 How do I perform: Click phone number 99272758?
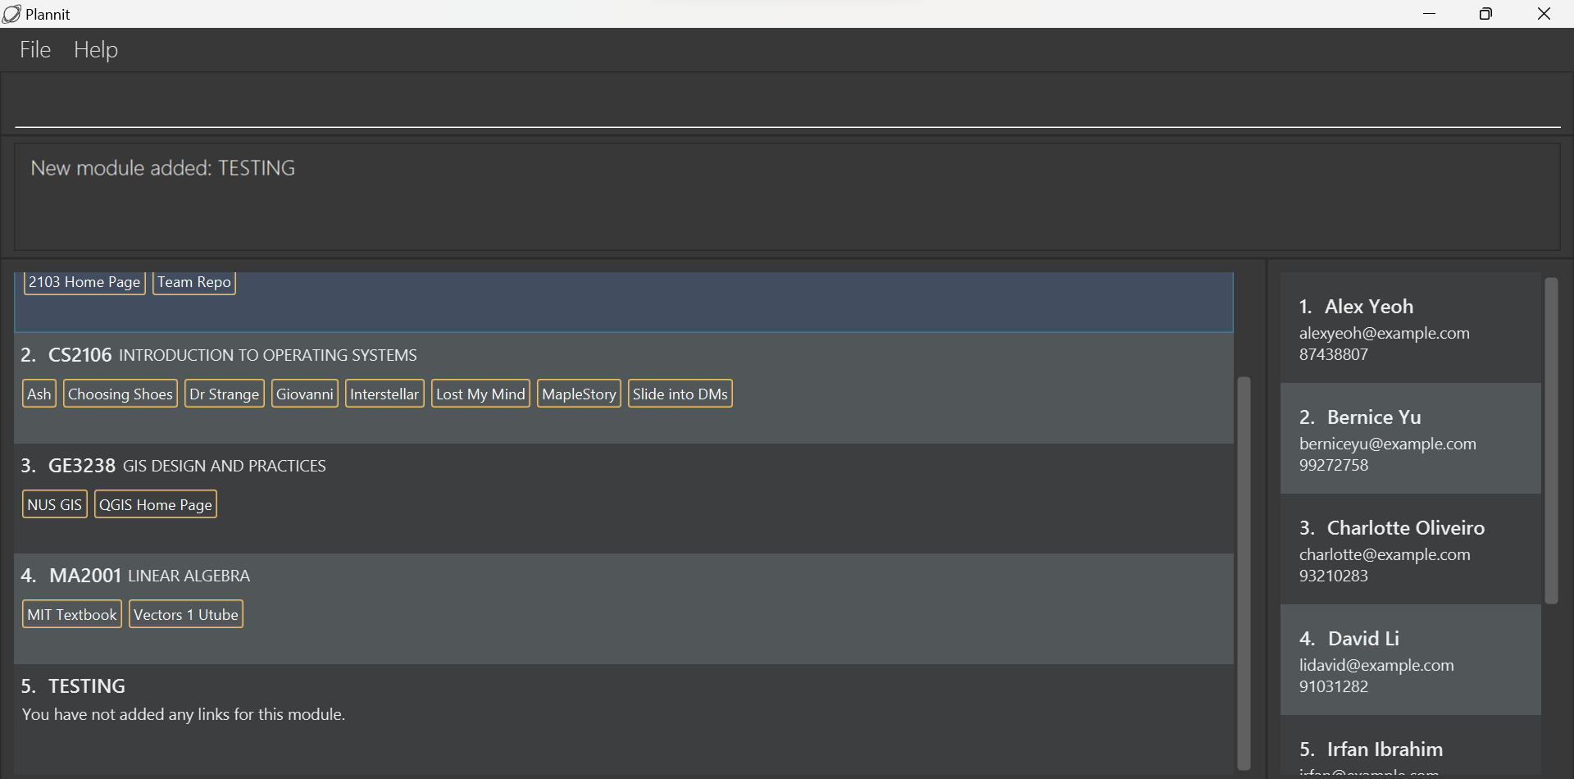1333,465
